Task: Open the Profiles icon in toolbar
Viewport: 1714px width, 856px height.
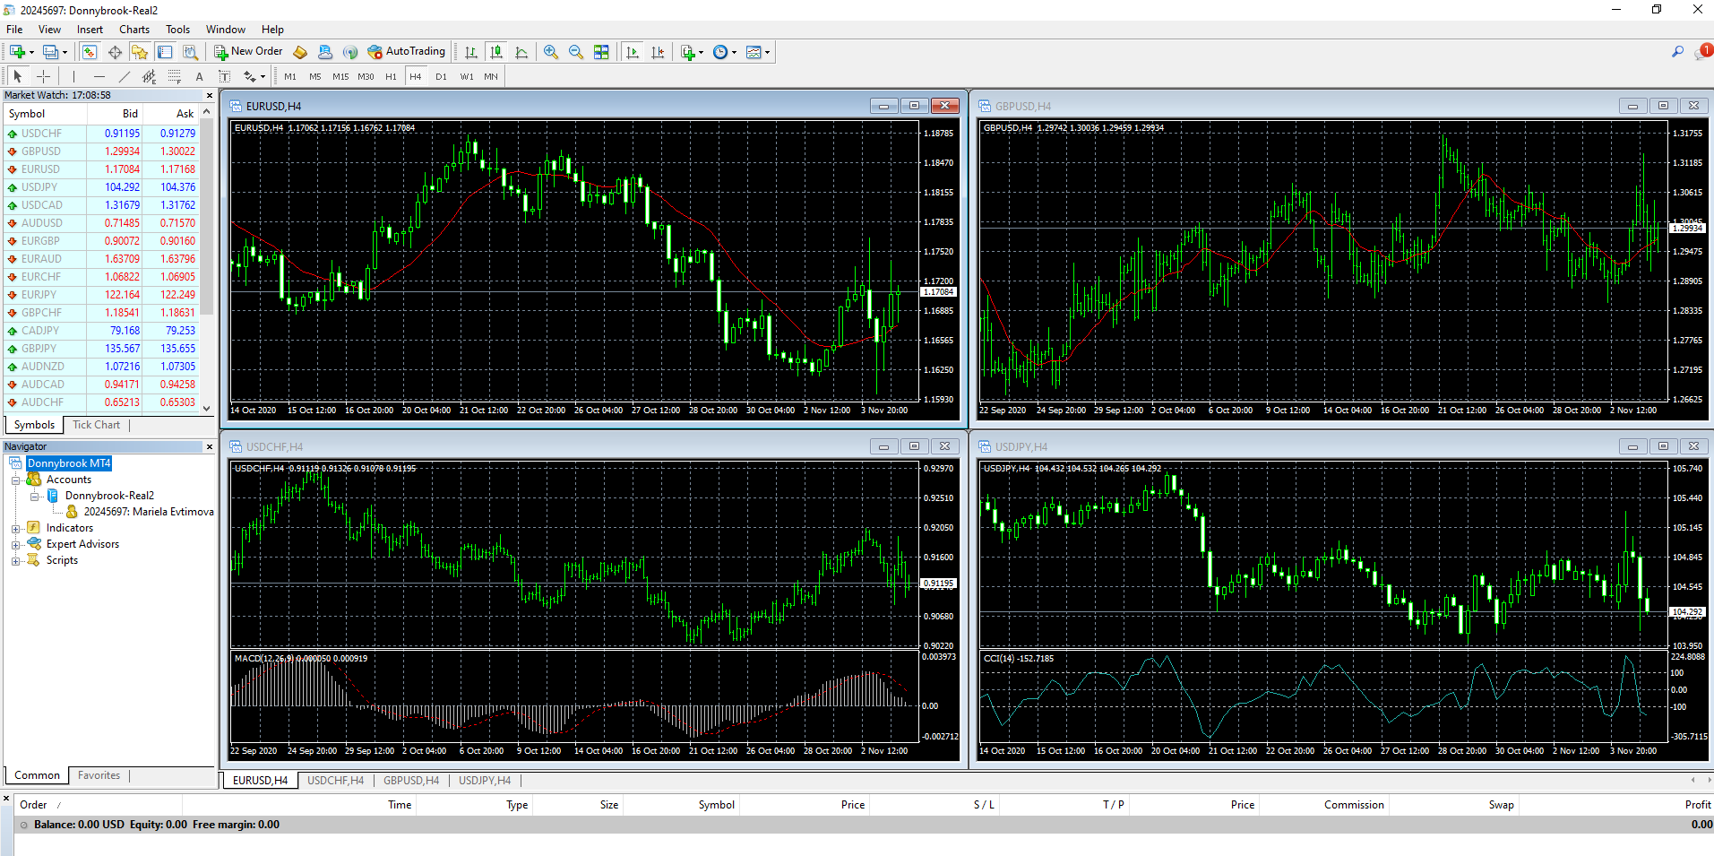Action: [x=51, y=52]
